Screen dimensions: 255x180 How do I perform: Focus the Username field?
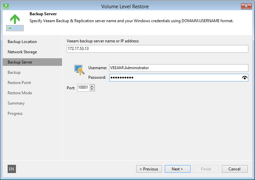pyautogui.click(x=179, y=68)
